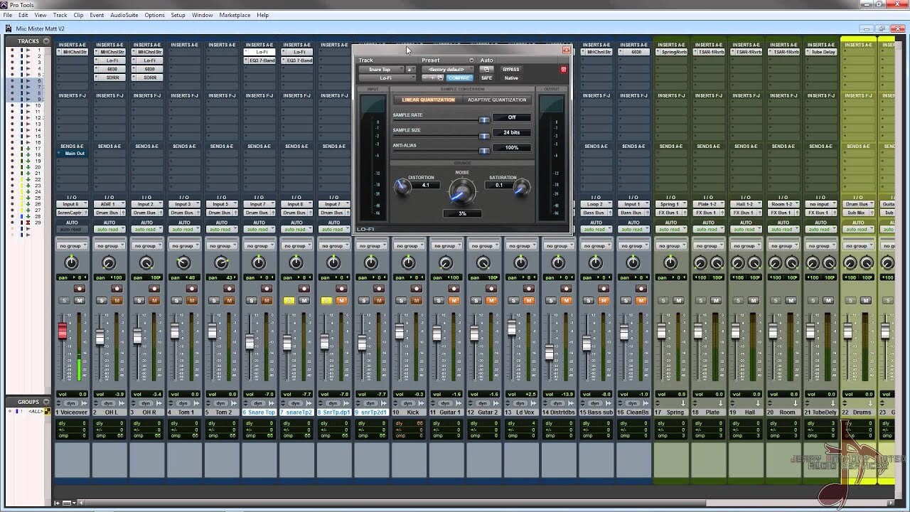This screenshot has height=512, width=910.
Task: Click the output window icon on Voiceover track
Action: pyautogui.click(x=85, y=403)
